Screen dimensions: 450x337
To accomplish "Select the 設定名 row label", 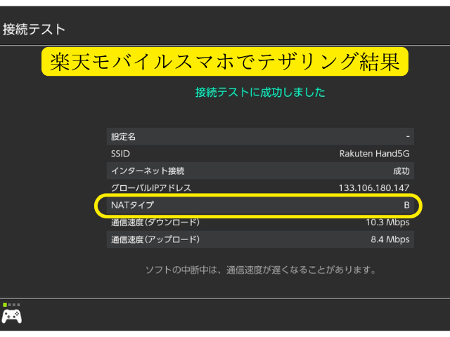I will [x=123, y=136].
